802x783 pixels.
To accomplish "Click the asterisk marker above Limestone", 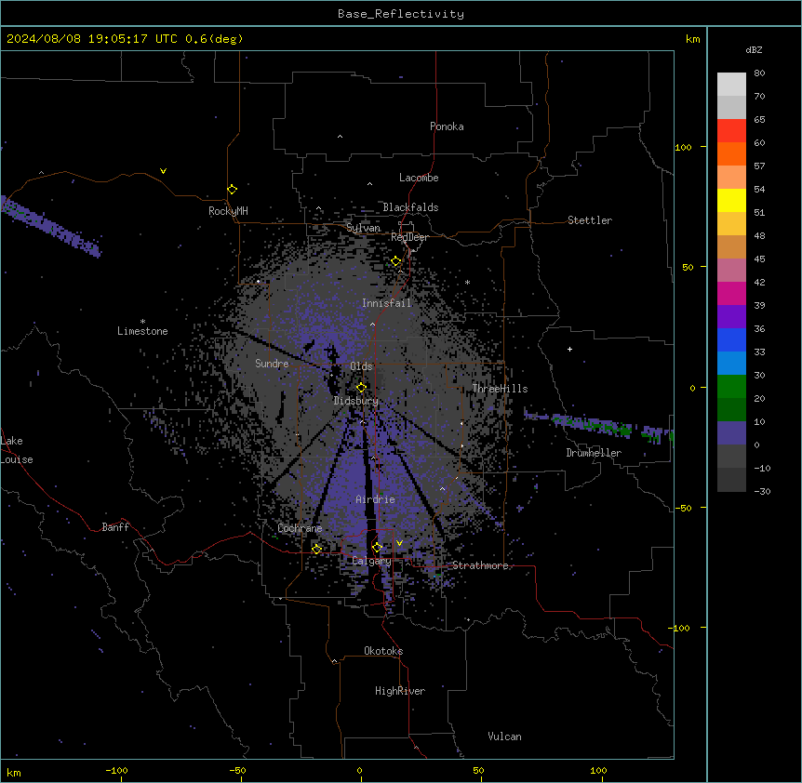I will coord(142,322).
